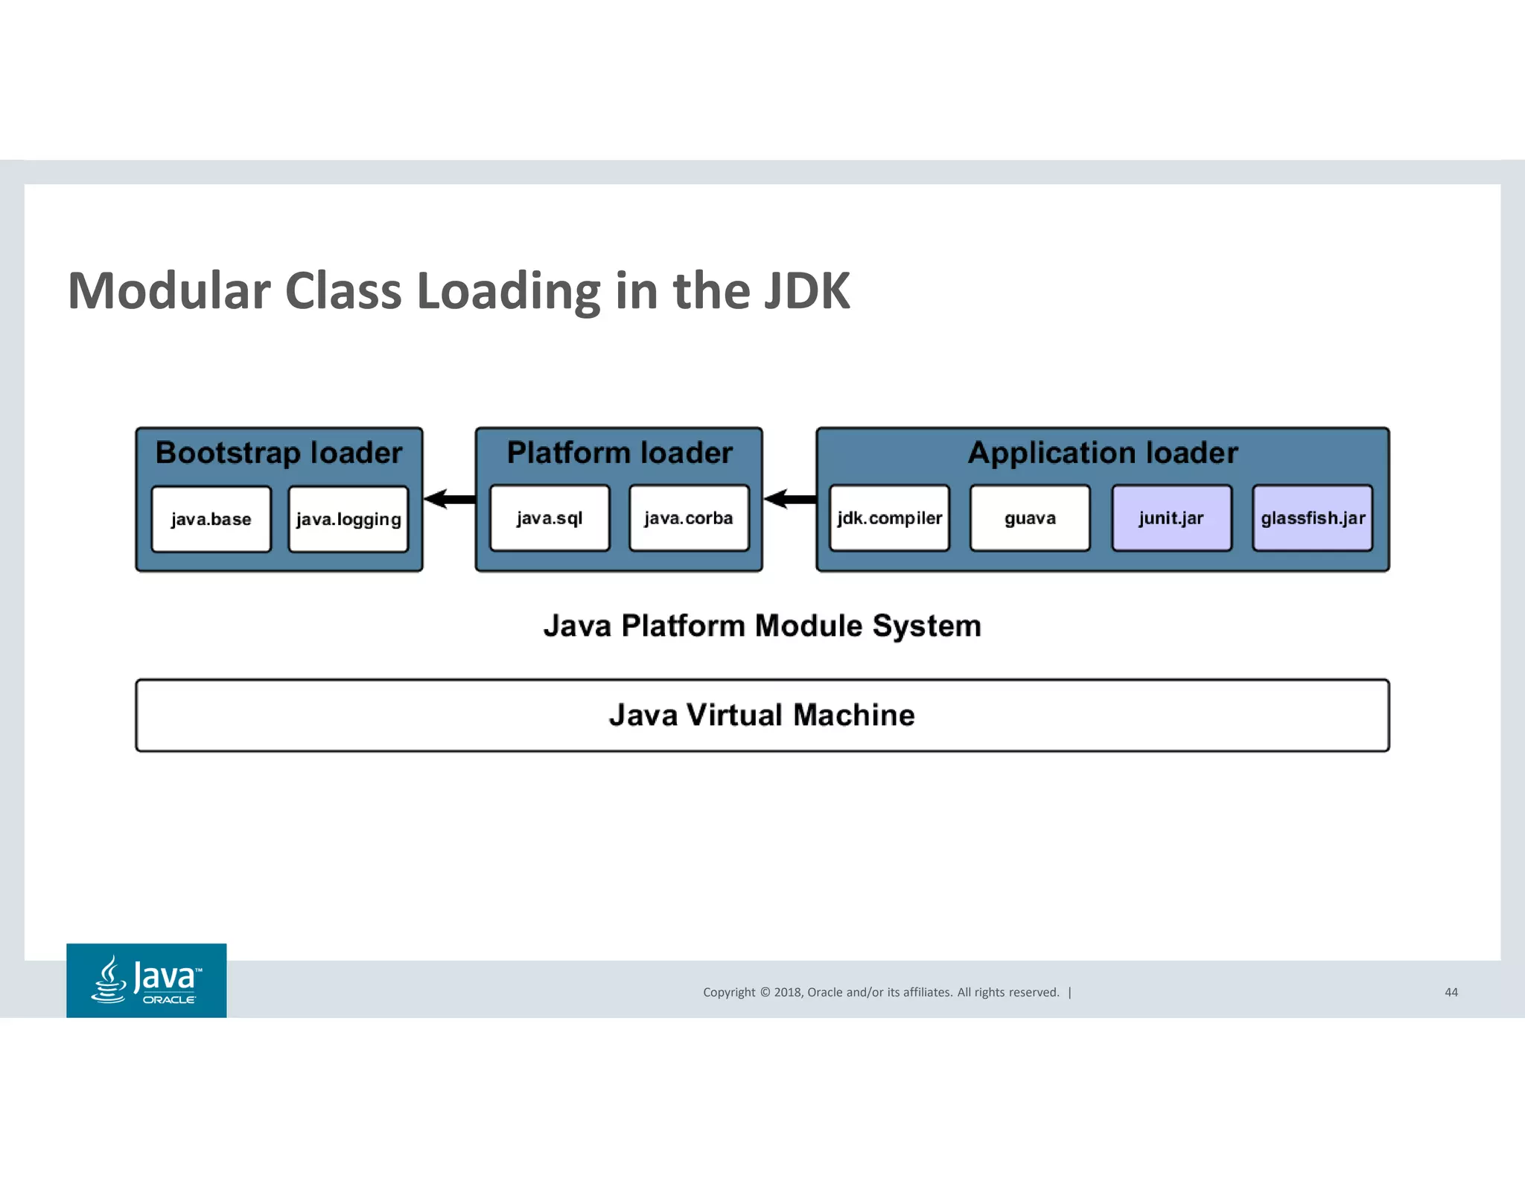Click the copyright symbol in footer
The height and width of the screenshot is (1178, 1525).
[765, 992]
